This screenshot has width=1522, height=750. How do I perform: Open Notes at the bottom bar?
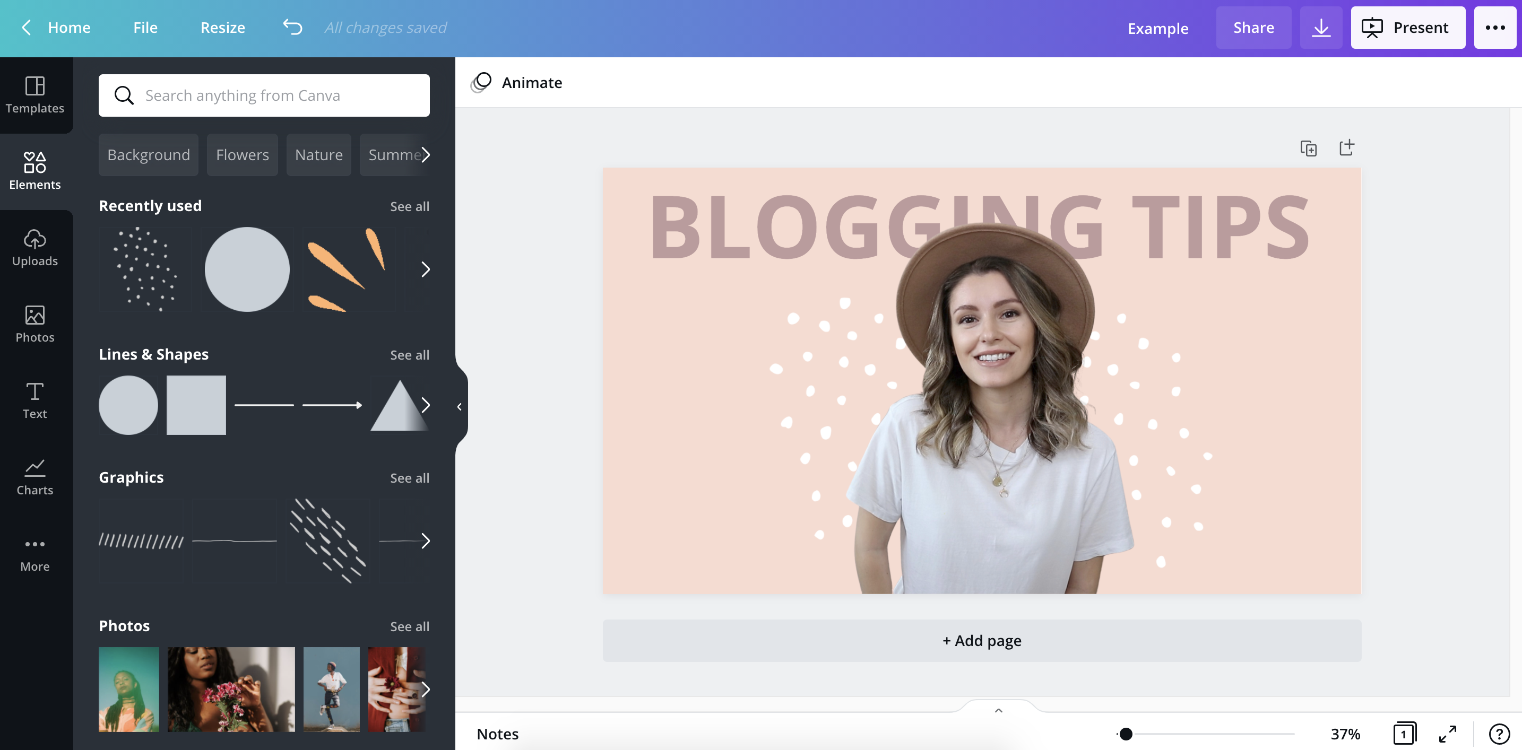coord(497,734)
